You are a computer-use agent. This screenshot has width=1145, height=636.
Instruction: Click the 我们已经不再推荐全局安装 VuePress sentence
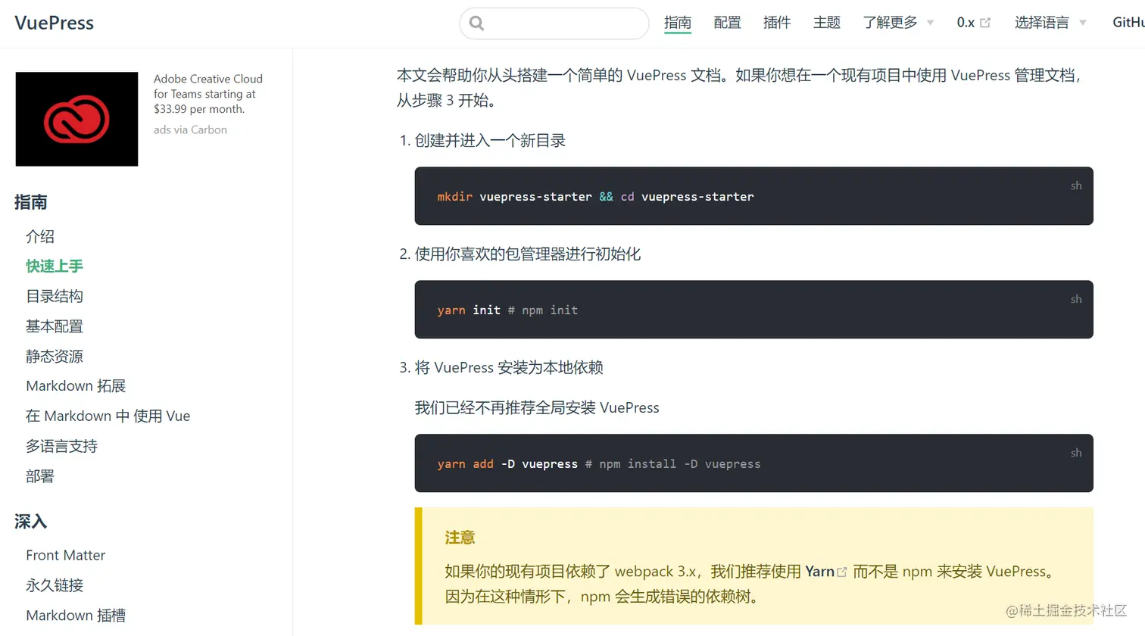click(537, 408)
